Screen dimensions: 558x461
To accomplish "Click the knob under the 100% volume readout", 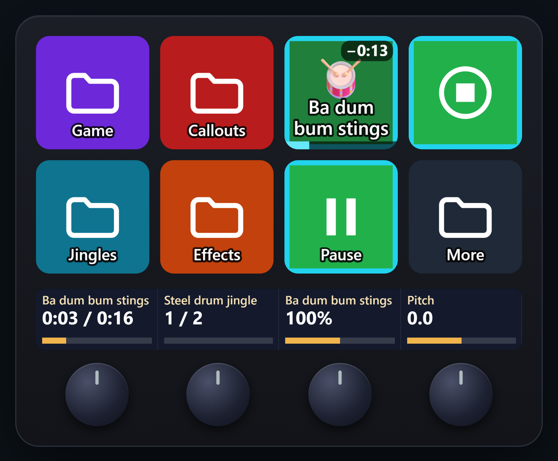I will [x=340, y=395].
